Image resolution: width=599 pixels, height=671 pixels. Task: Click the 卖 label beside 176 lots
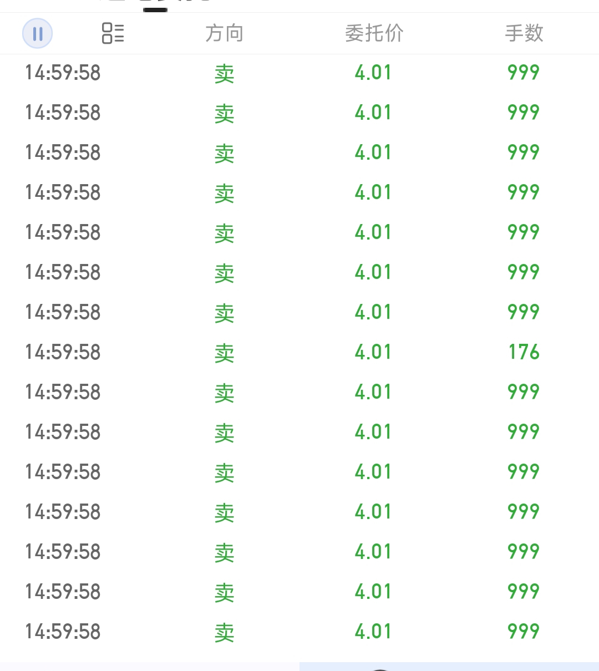(x=225, y=353)
